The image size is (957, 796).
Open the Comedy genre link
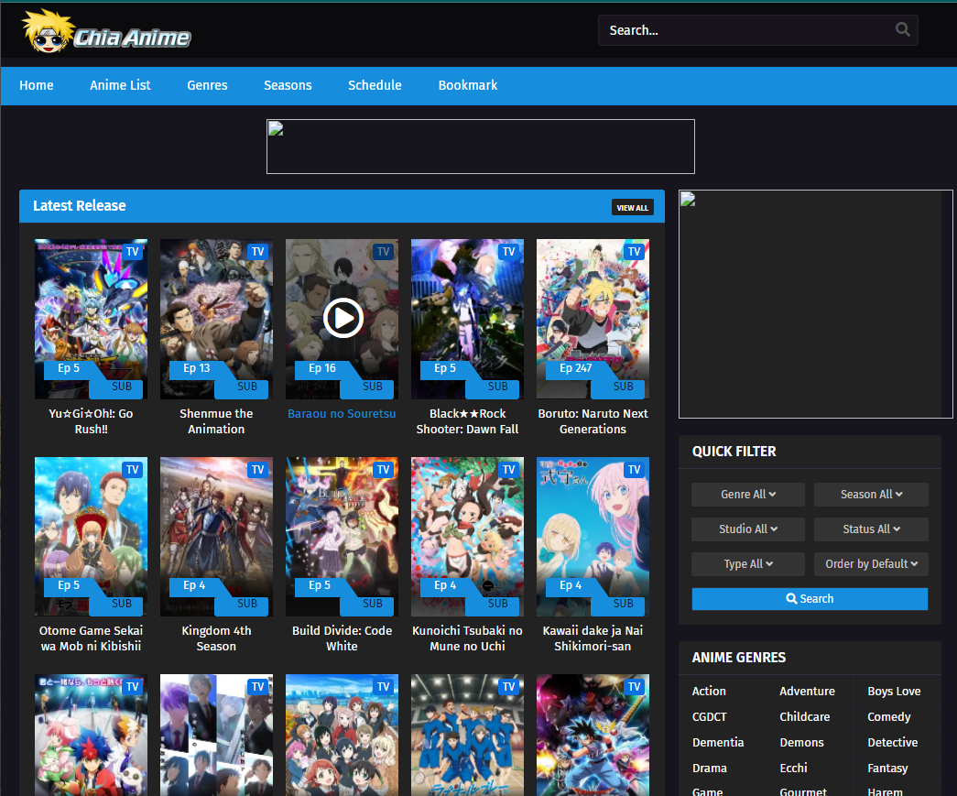tap(888, 716)
